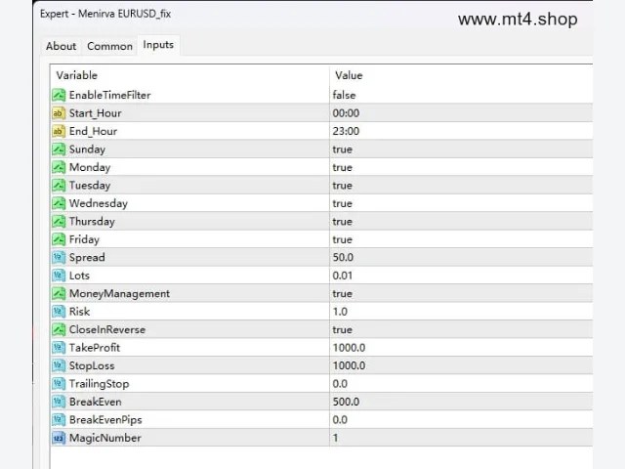Click the Monday boolean icon
Image resolution: width=625 pixels, height=469 pixels.
coord(59,167)
